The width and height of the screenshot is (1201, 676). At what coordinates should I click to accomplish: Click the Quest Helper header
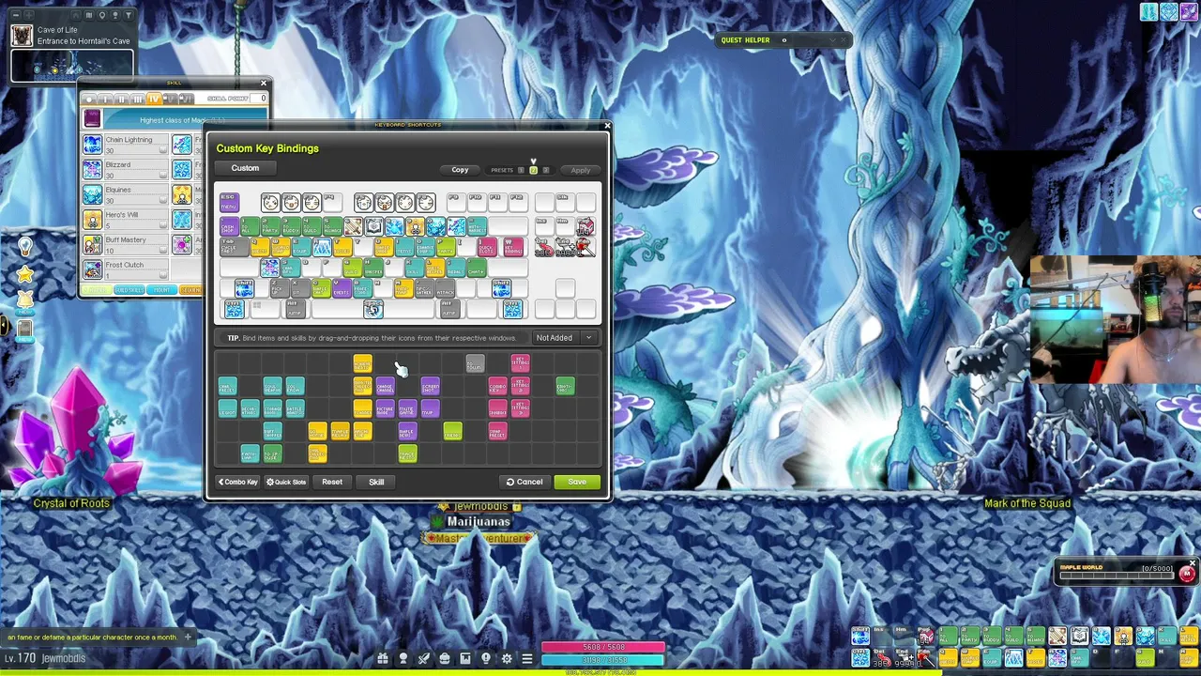point(745,40)
